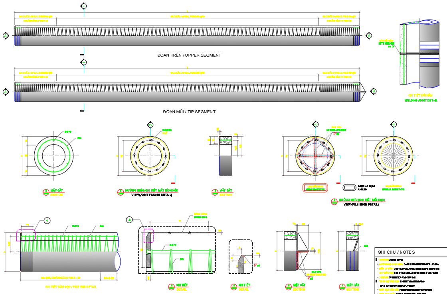
Task: Click the A marker left of tip segment
Action: (6, 92)
